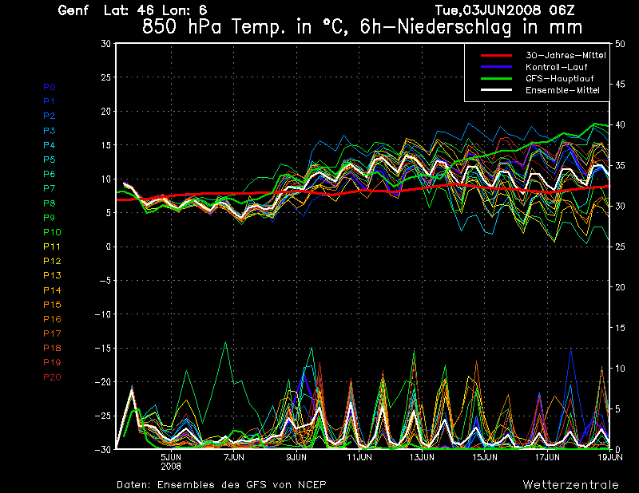Click the white Ensemble-Mittel legend line

pos(496,90)
